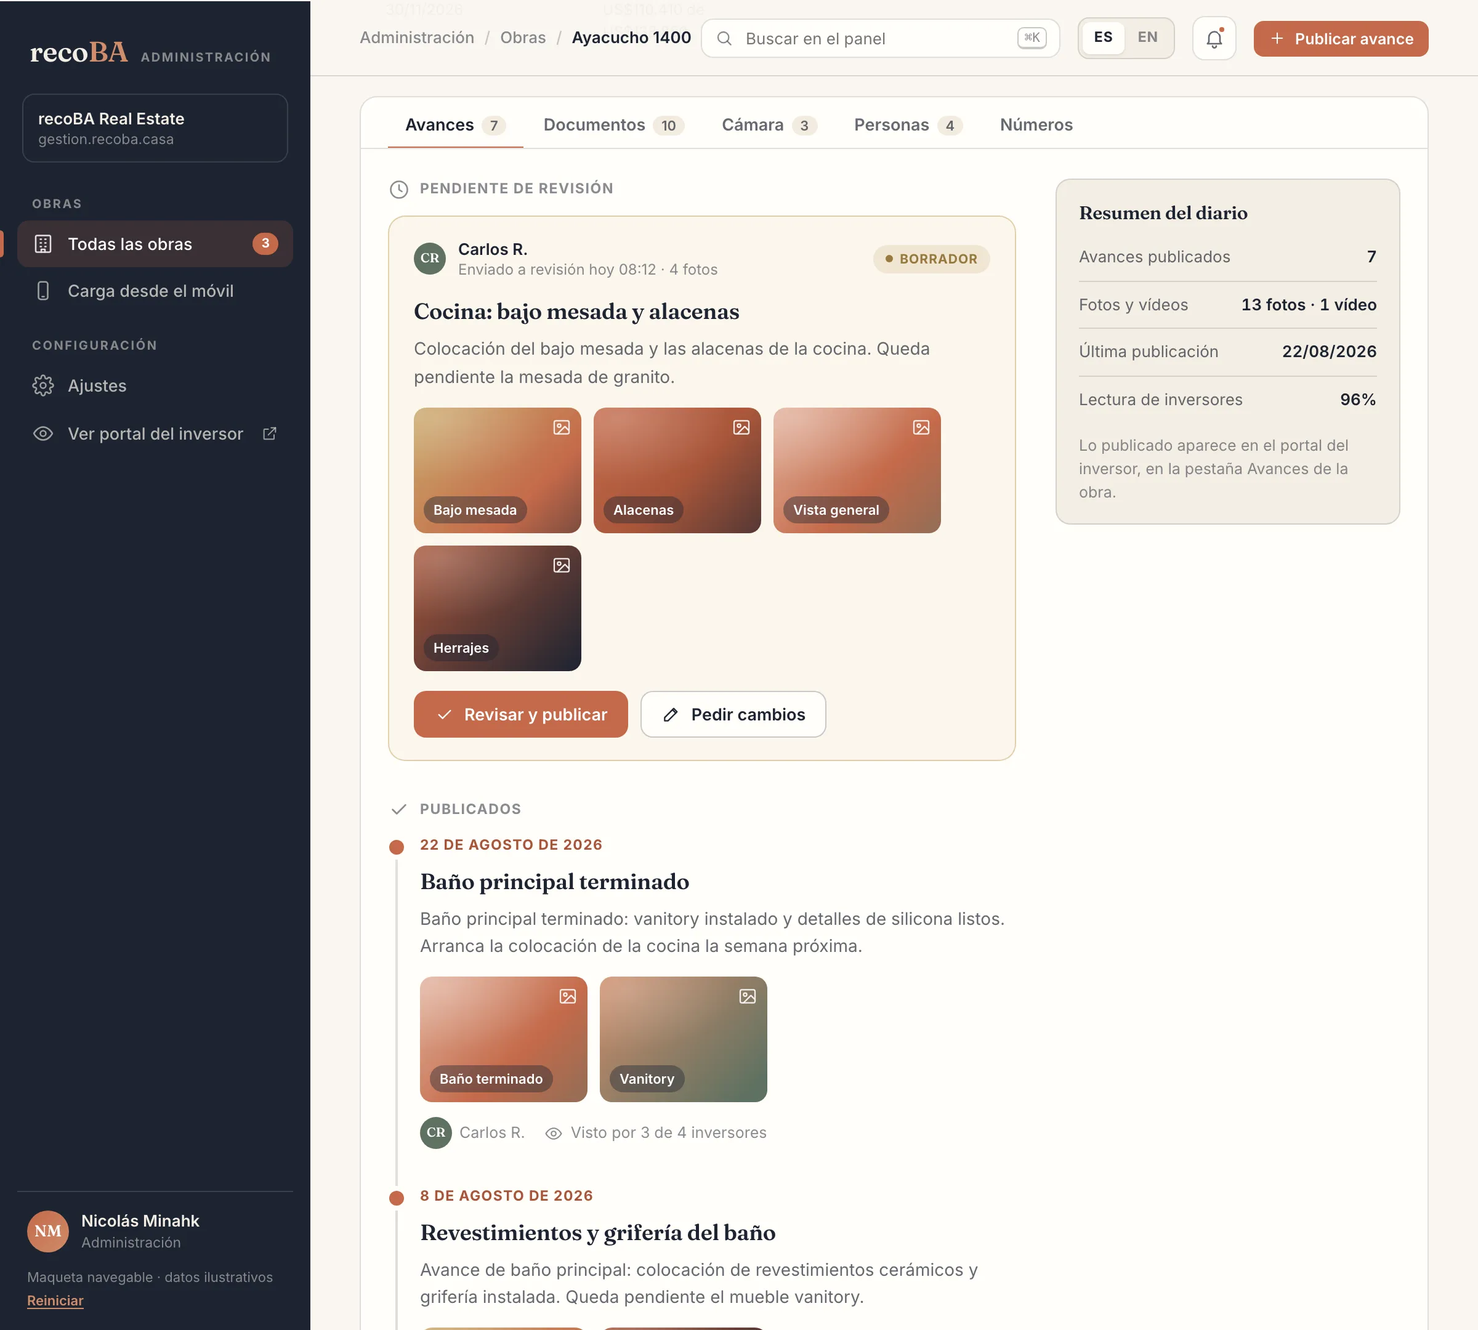Click the gear icon next to Ajustes
1478x1330 pixels.
(43, 386)
